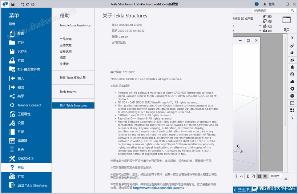Open 视频 videos help link

pyautogui.click(x=63, y=57)
